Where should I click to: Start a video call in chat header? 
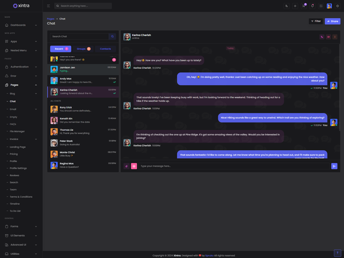(x=328, y=37)
